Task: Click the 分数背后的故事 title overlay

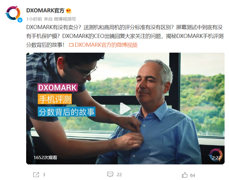Action: (67, 112)
